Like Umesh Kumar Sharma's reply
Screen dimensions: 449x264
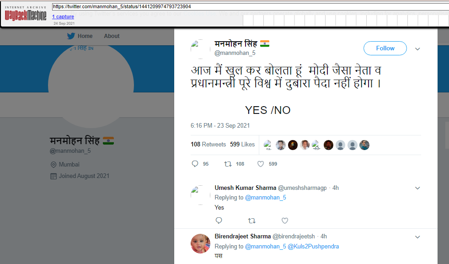click(x=285, y=221)
